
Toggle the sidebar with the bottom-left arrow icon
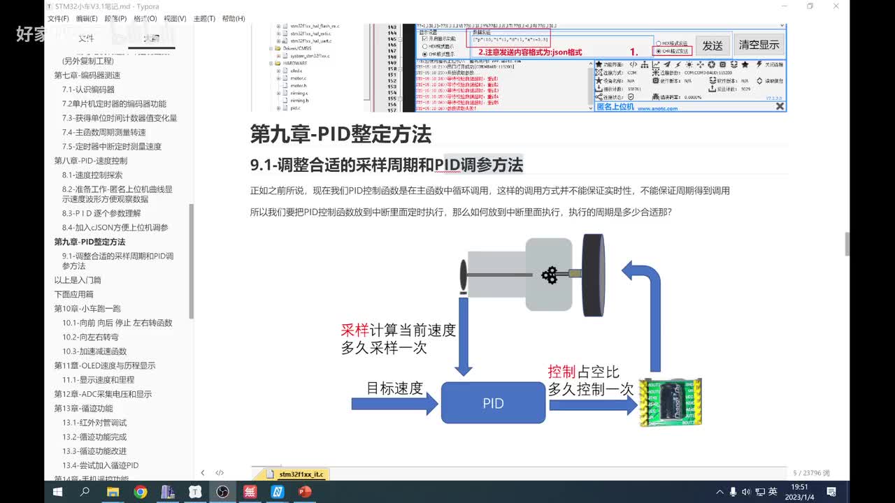pyautogui.click(x=203, y=473)
